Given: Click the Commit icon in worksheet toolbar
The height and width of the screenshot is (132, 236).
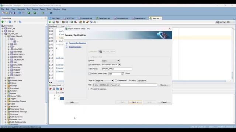Looking at the screenshot, I should pyautogui.click(x=72, y=22).
